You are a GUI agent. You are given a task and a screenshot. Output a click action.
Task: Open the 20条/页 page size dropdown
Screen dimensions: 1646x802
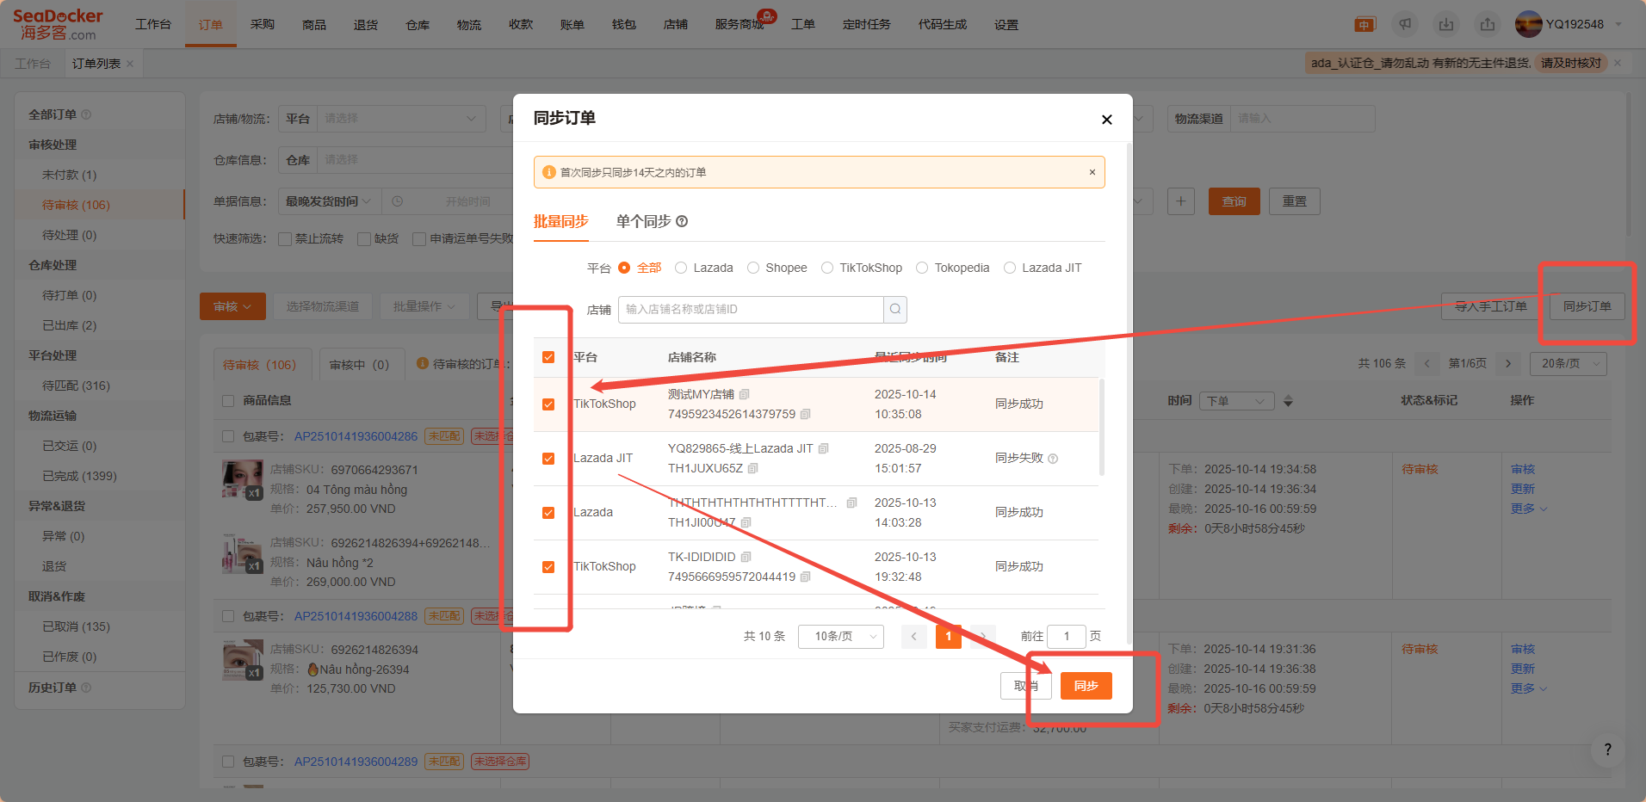(1568, 364)
